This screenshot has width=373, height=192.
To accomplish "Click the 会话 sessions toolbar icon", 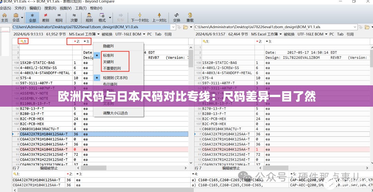I will [16, 18].
